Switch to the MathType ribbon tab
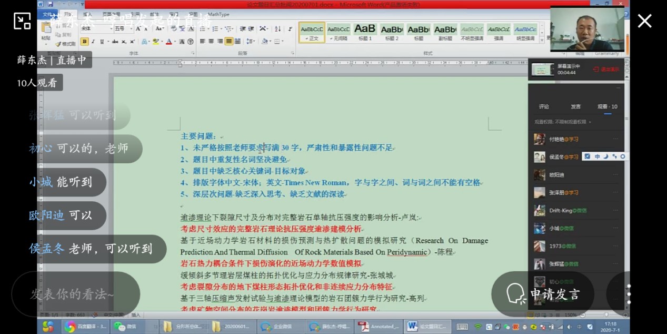The image size is (667, 334). point(218,15)
